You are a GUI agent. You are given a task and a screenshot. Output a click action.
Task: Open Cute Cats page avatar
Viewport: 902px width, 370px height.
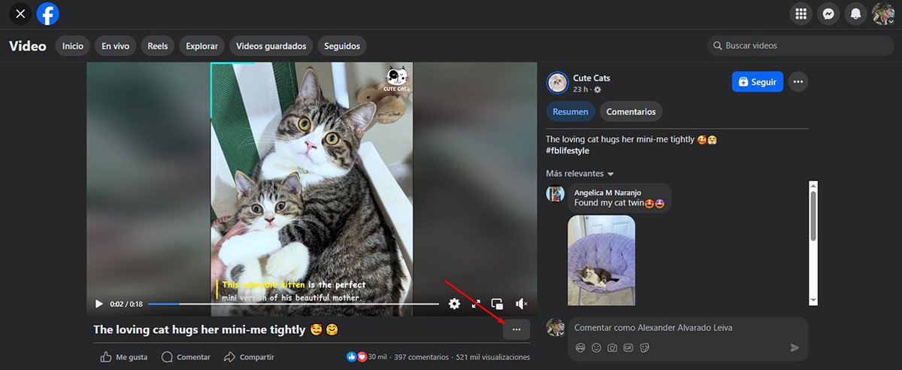557,82
